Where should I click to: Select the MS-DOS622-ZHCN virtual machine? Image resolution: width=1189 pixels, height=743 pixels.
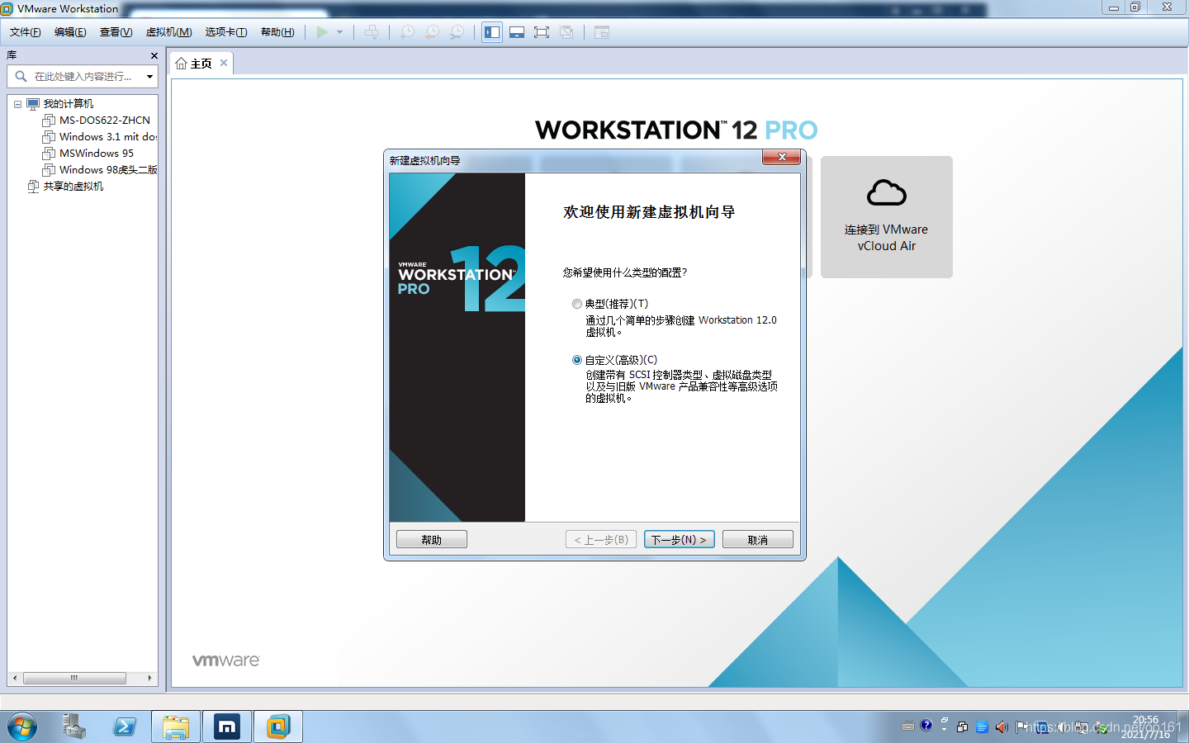pyautogui.click(x=105, y=121)
